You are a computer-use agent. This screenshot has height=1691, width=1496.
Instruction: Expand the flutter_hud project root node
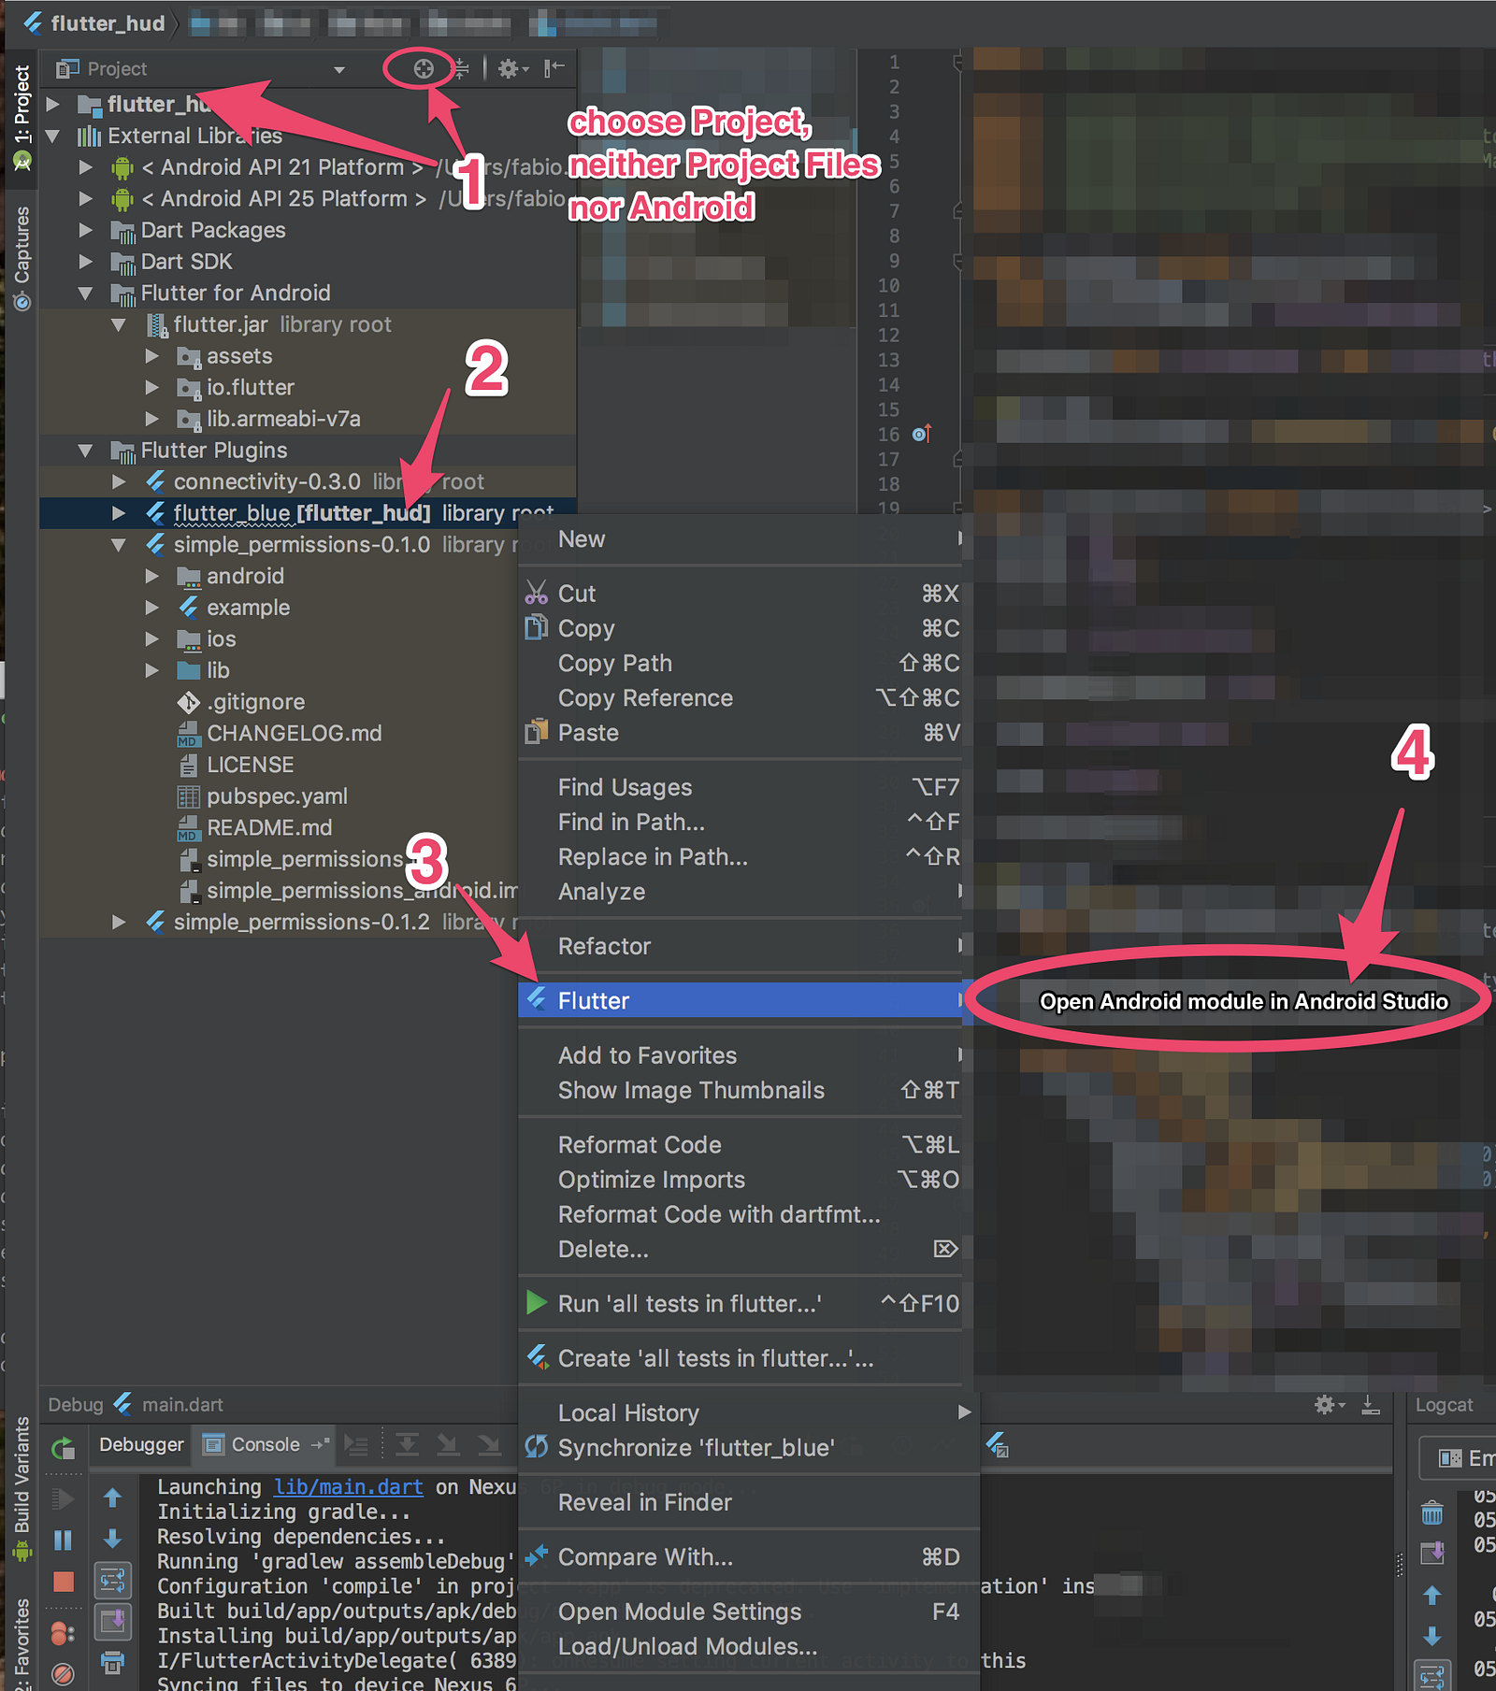53,104
